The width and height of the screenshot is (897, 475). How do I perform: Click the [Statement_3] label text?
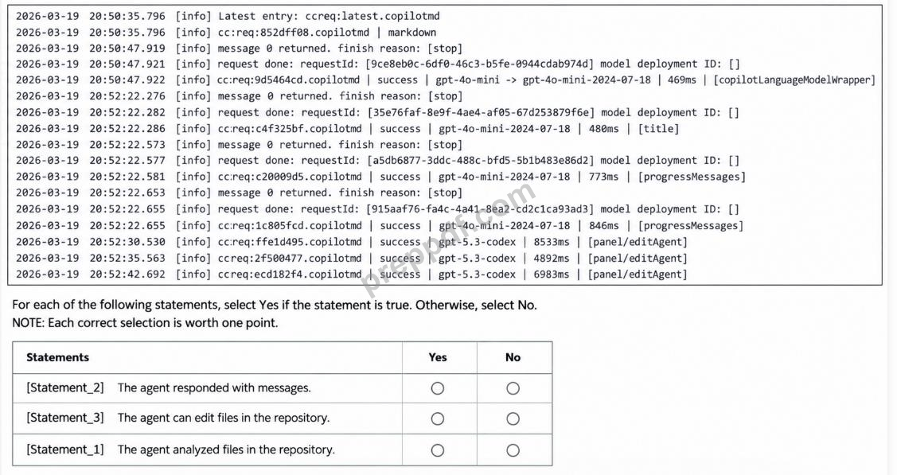[x=65, y=418]
